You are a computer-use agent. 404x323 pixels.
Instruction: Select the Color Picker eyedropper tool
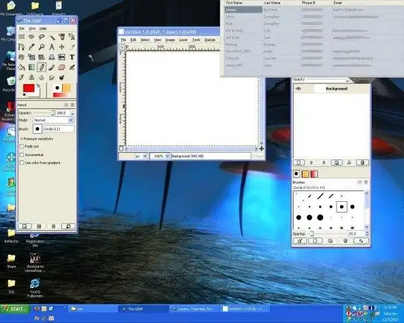[x=32, y=47]
